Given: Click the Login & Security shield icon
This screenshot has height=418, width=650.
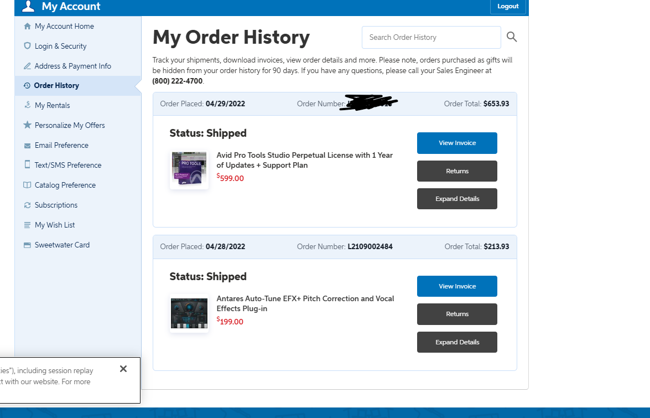Looking at the screenshot, I should point(27,46).
